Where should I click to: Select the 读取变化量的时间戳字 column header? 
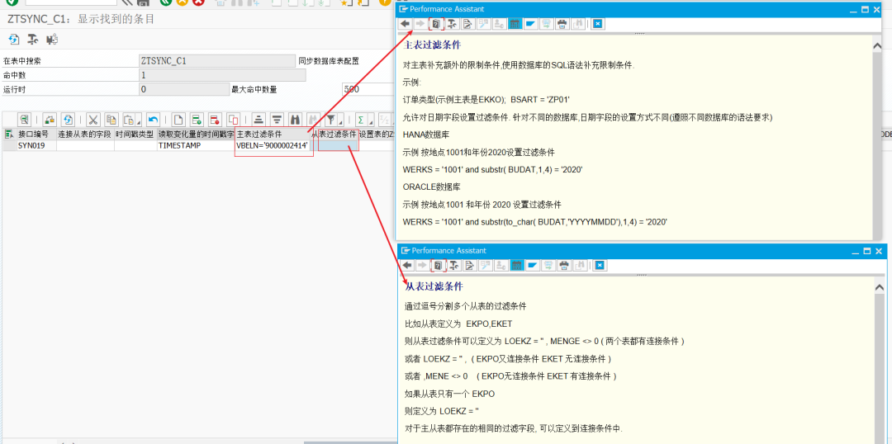[196, 135]
